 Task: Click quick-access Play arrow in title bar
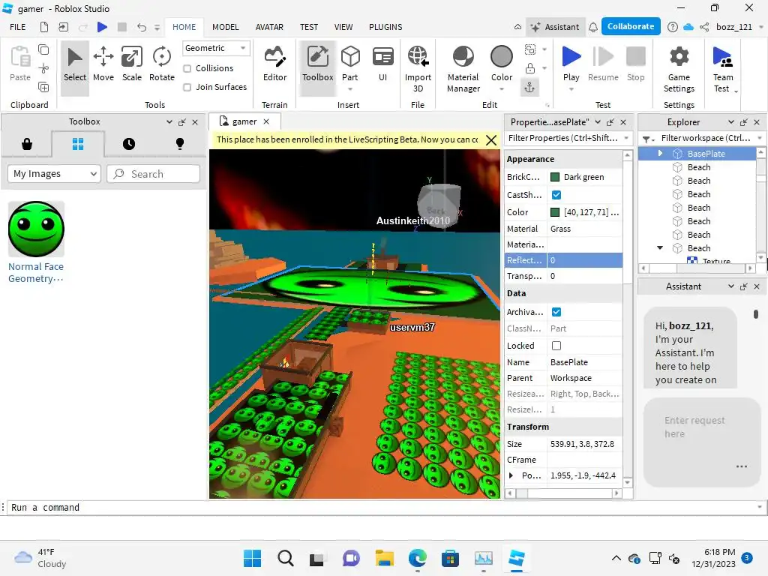[x=102, y=27]
